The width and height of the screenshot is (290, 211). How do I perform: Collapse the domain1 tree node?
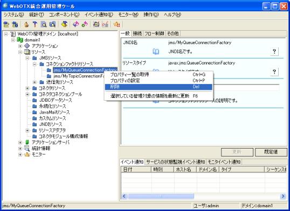click(x=13, y=40)
